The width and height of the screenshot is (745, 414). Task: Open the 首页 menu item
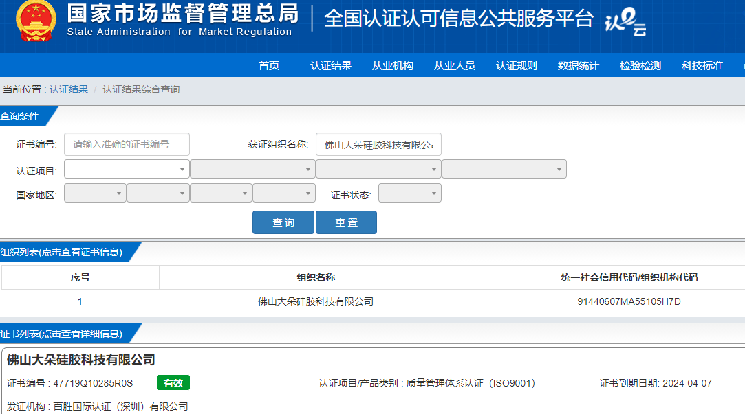(x=269, y=66)
